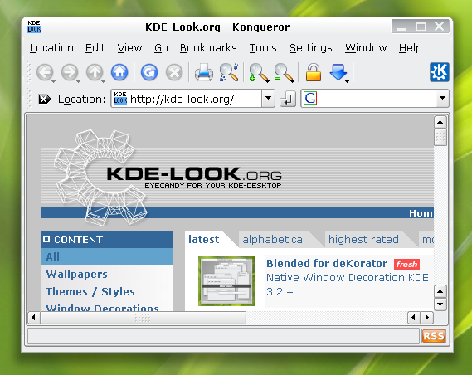Click the vertical scrollbar handle
This screenshot has width=472, height=375.
pyautogui.click(x=440, y=137)
